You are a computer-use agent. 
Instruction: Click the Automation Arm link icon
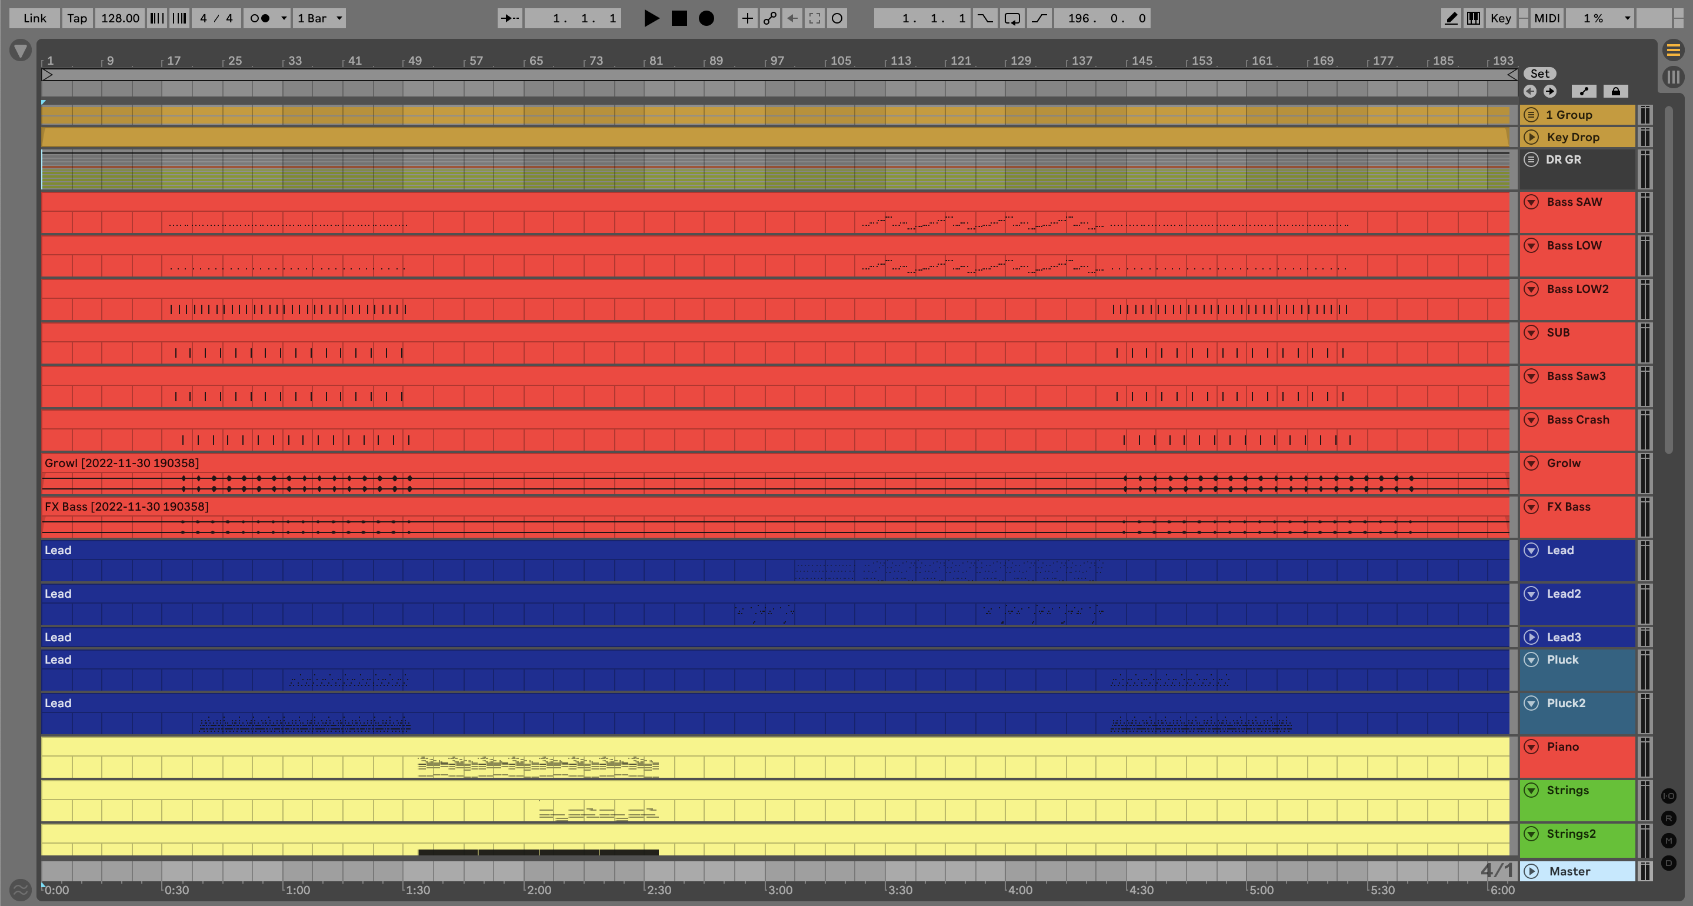tap(769, 18)
